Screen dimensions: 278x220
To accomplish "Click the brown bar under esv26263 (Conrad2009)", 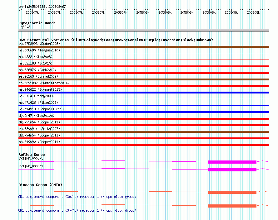I will coord(144,79).
